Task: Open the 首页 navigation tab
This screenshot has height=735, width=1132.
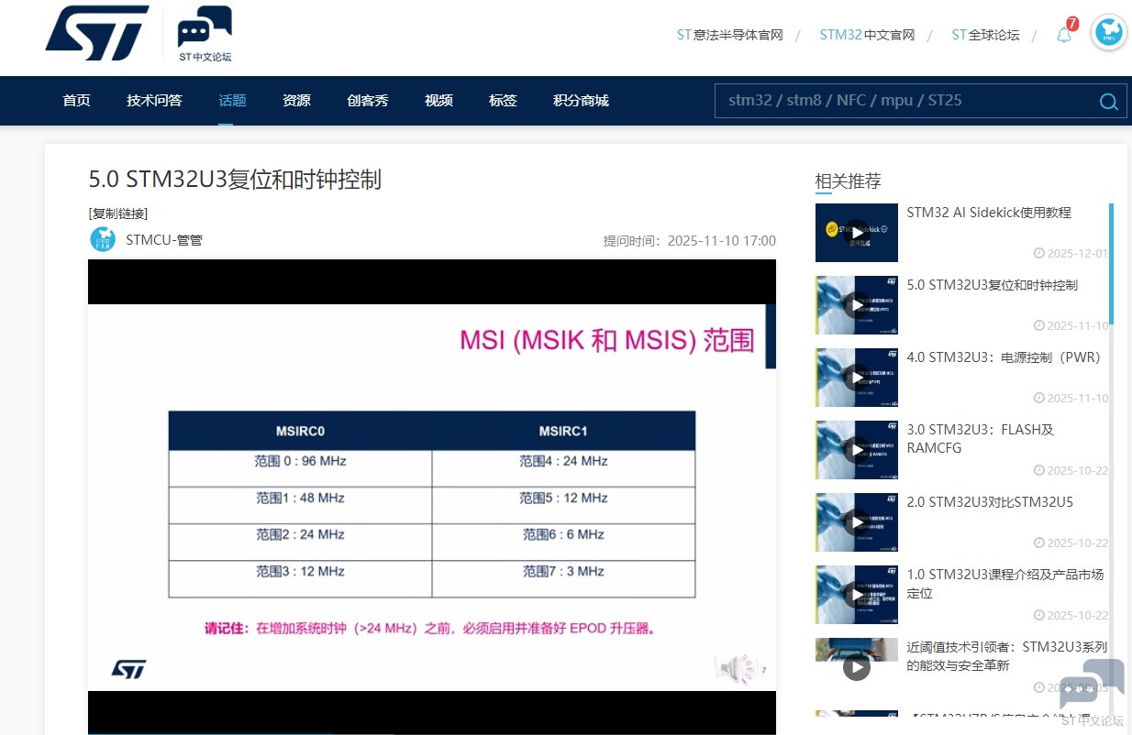Action: pos(76,101)
